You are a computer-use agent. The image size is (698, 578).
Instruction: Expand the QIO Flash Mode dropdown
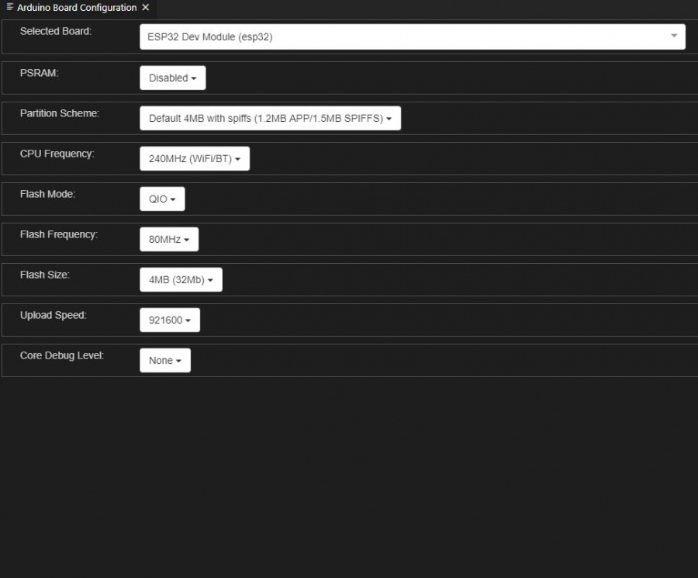[162, 199]
